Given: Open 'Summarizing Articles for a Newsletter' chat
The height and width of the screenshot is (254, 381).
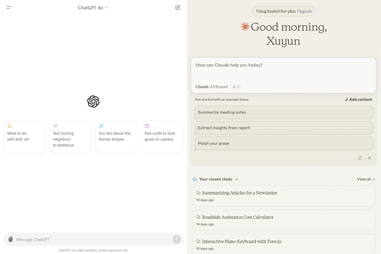Looking at the screenshot, I should pyautogui.click(x=284, y=196).
